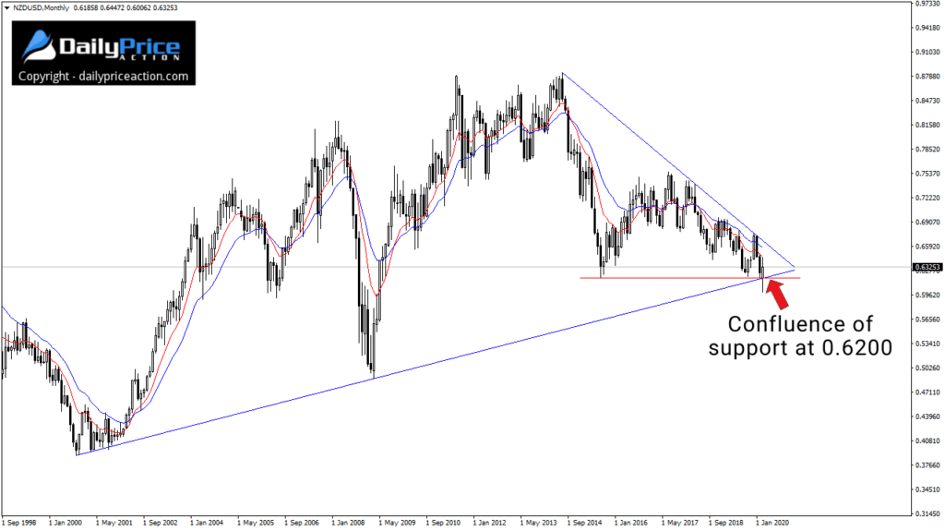Viewport: 945px width, 531px height.
Task: Click the 0.53410 price axis label
Action: pyautogui.click(x=928, y=344)
